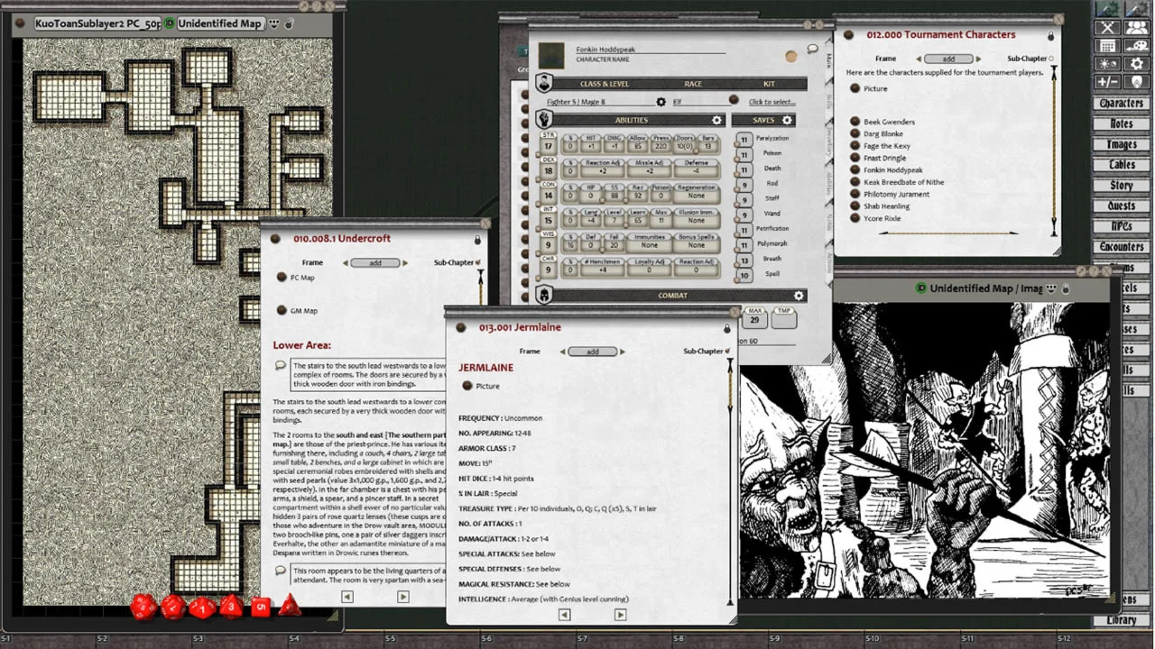Open the Story section in the sidebar
The width and height of the screenshot is (1155, 649).
coord(1121,186)
